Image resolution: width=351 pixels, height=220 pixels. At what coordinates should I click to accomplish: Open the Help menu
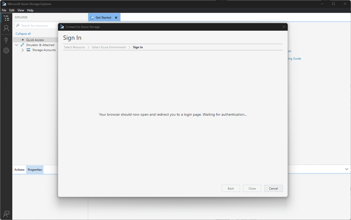point(30,10)
